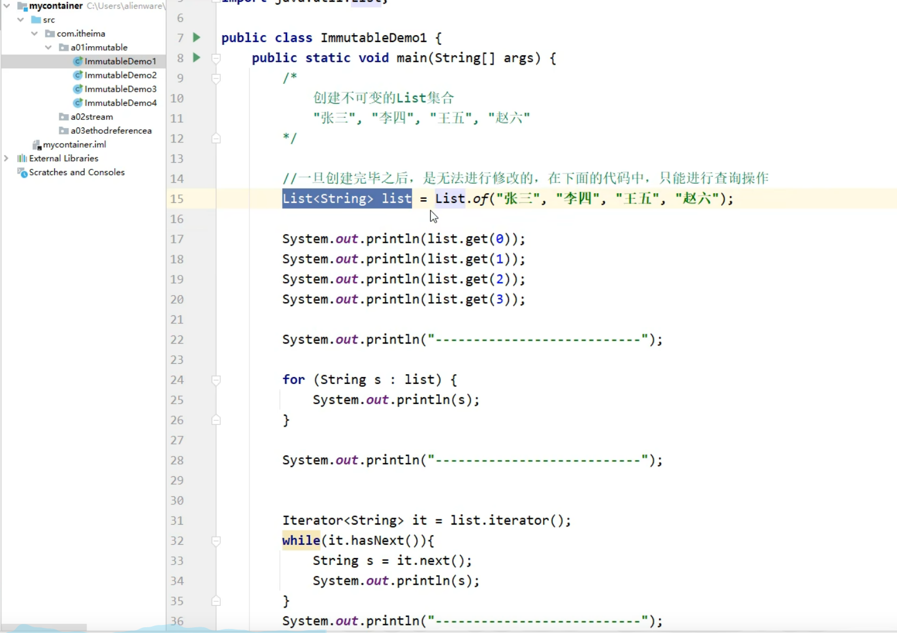Place cursor inside the highlighted List.of line
The image size is (897, 633).
point(519,198)
